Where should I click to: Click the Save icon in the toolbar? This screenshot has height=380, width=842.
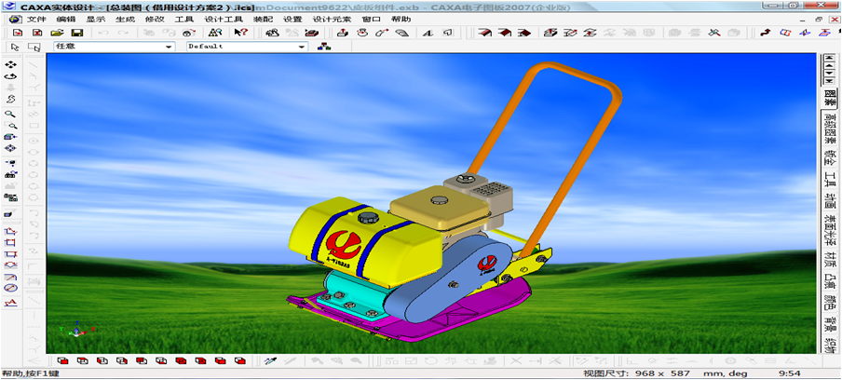coord(77,33)
